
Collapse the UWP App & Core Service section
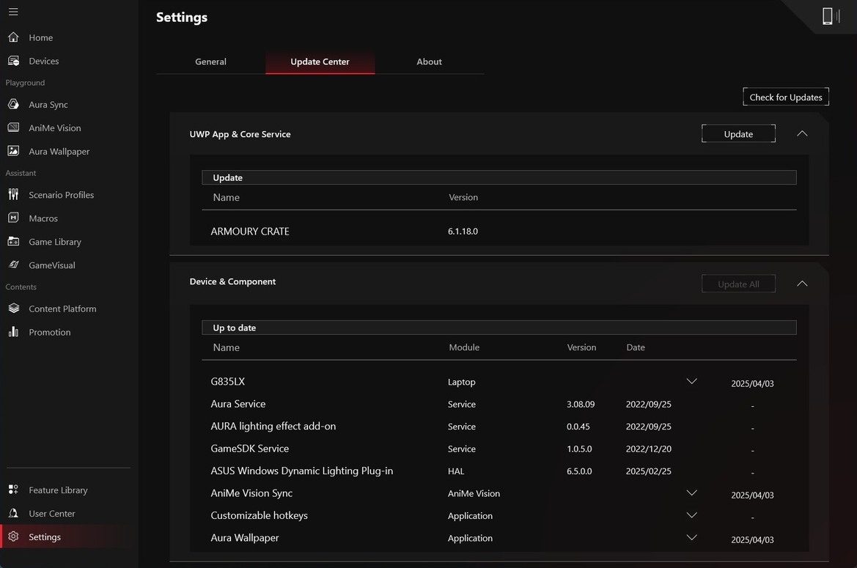click(802, 134)
